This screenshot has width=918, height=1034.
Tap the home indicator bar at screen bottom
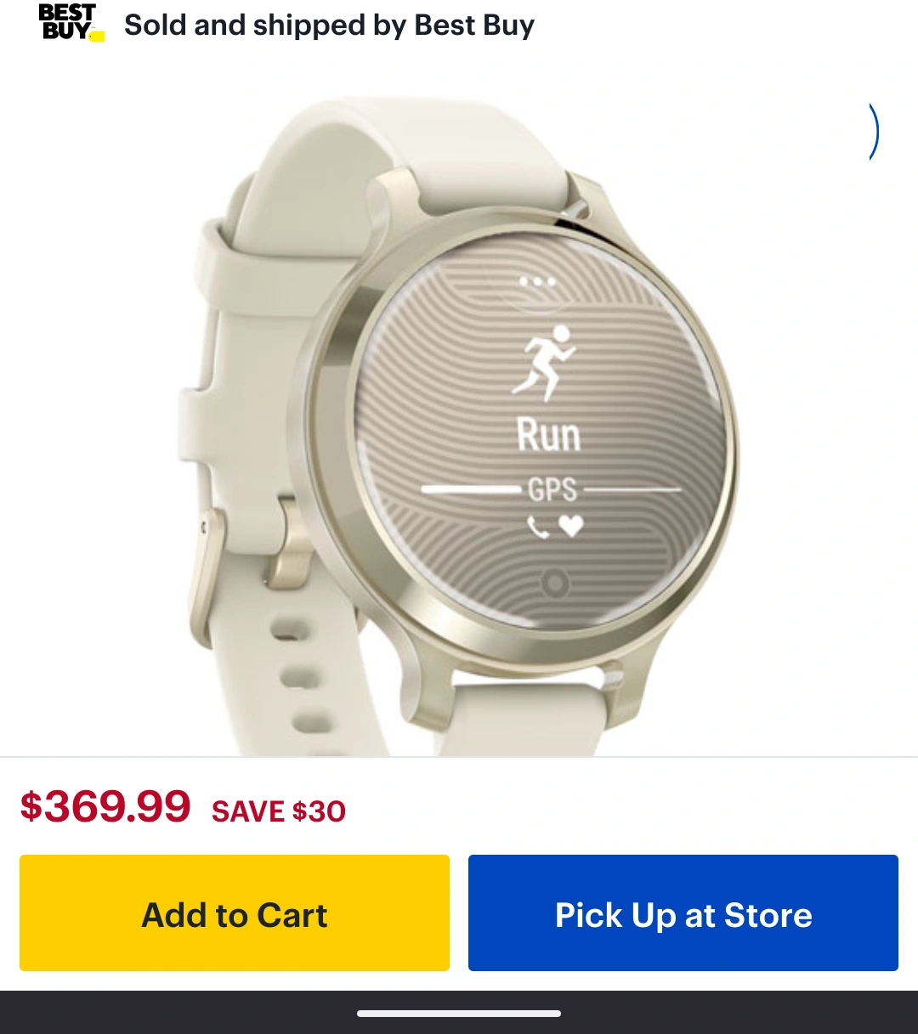point(459,1013)
